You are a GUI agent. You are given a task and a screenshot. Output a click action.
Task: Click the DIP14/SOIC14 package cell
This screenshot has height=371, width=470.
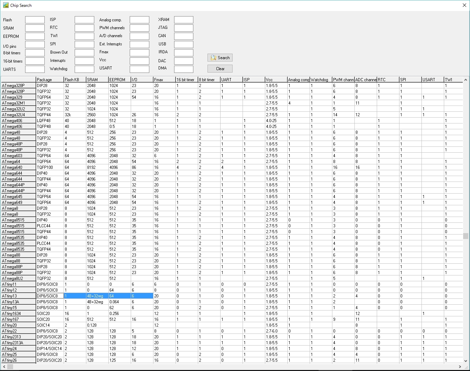[50, 349]
